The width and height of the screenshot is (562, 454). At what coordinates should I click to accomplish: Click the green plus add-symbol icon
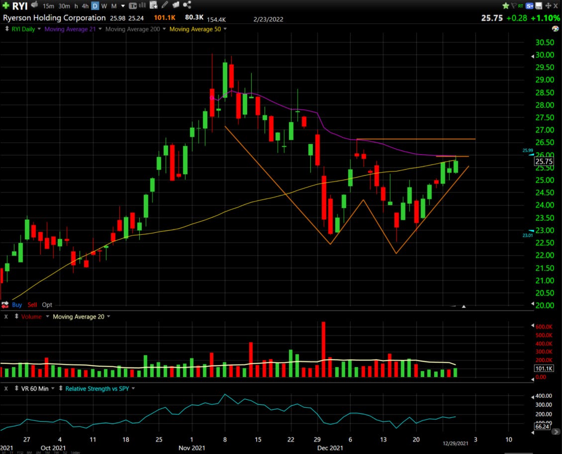pyautogui.click(x=5, y=5)
